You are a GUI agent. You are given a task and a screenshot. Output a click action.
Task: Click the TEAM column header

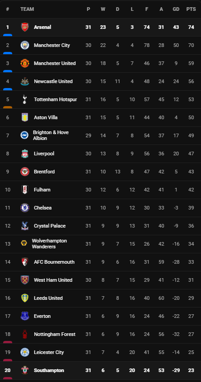tap(27, 9)
